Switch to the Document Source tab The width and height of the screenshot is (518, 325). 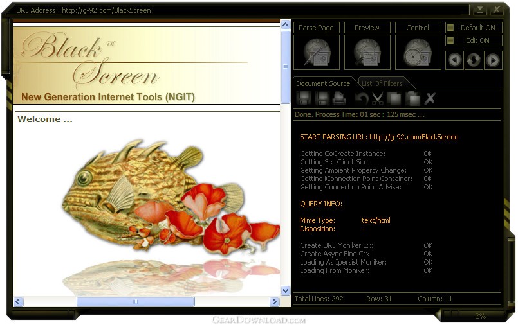coord(323,83)
